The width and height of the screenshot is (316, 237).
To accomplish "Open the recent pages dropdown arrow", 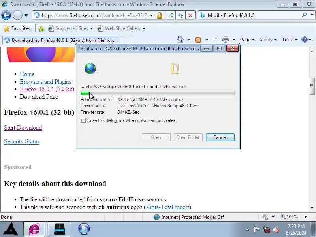I will click(x=26, y=15).
